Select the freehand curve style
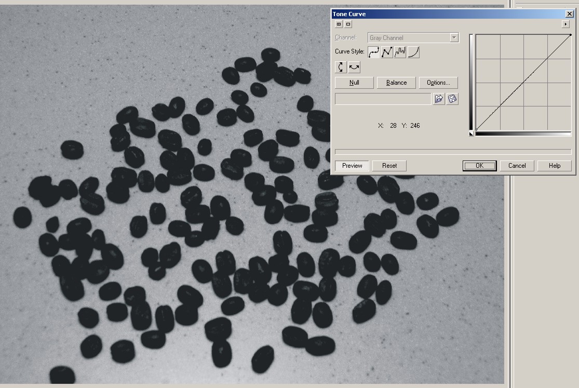The image size is (579, 388). [400, 52]
